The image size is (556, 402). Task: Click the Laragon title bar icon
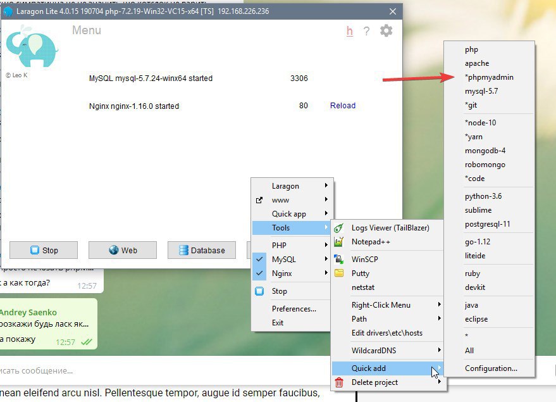(8, 11)
